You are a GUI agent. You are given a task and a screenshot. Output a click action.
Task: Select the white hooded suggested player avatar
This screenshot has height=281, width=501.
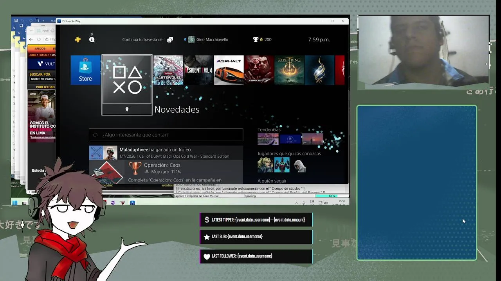point(299,165)
